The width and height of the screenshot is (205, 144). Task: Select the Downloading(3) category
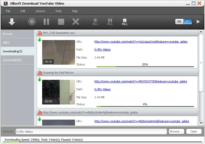click(17, 51)
